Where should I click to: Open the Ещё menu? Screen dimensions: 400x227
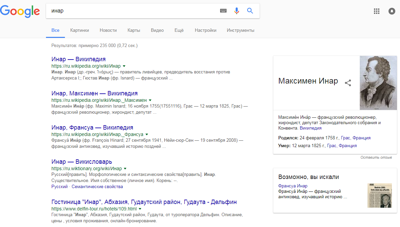pyautogui.click(x=179, y=30)
